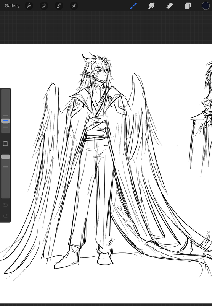Viewport: 212px width, 306px height.
Task: Open the active color swatch
Action: tap(206, 6)
